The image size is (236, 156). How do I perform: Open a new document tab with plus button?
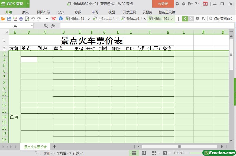(x=178, y=19)
